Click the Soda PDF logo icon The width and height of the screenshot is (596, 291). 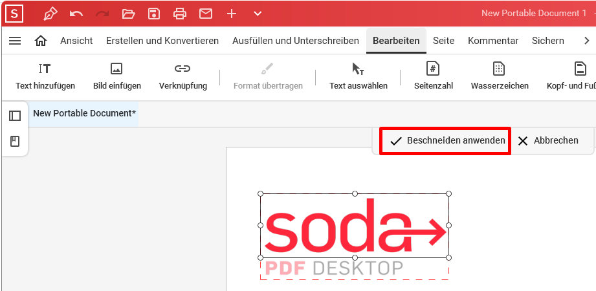coord(14,14)
